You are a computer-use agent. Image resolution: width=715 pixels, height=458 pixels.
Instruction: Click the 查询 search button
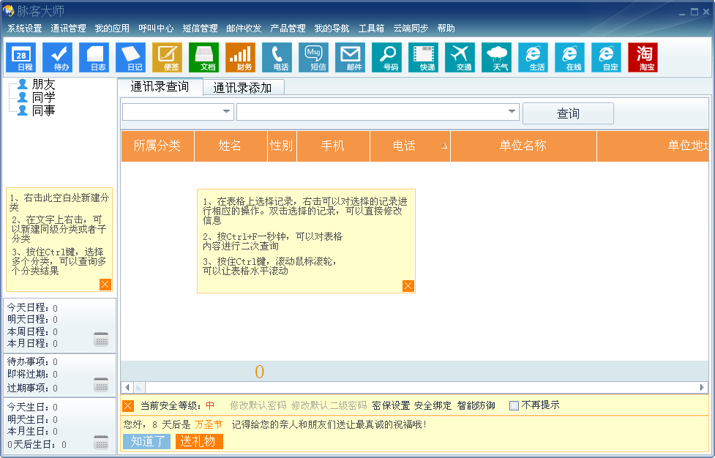pos(568,113)
